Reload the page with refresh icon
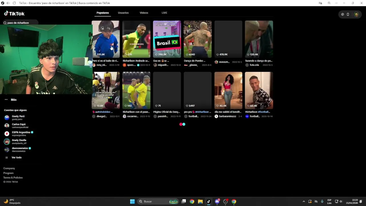Viewport: 366px width, 206px height. click(14, 3)
